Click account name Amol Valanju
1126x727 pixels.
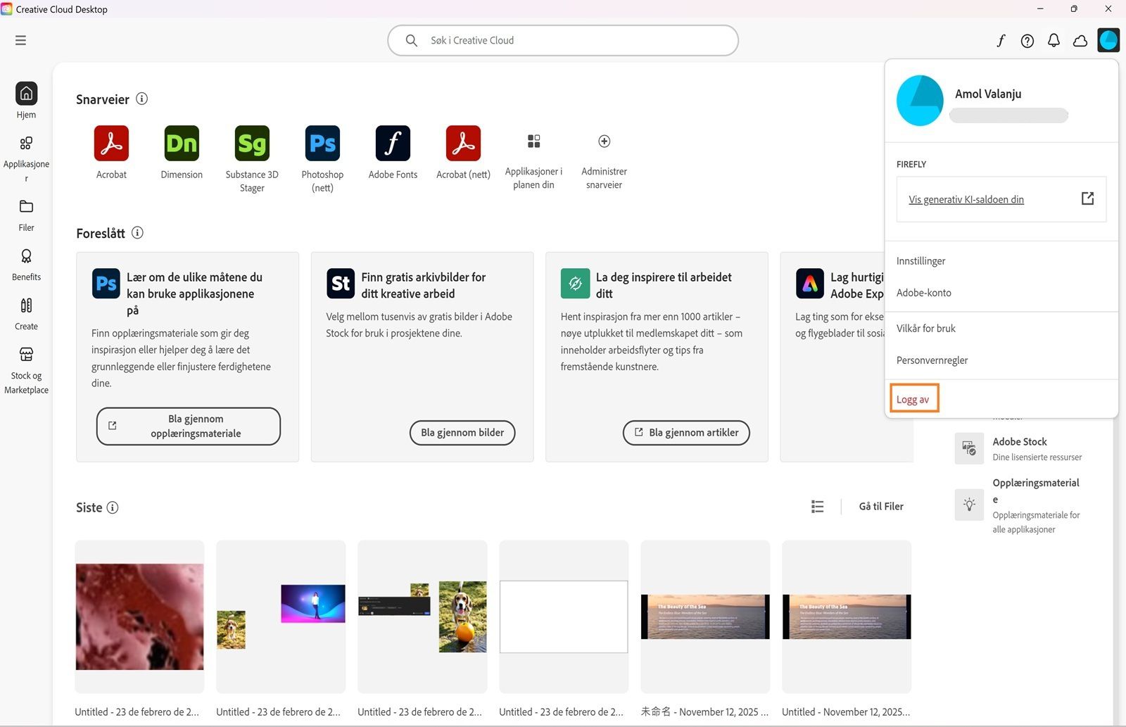click(x=988, y=94)
